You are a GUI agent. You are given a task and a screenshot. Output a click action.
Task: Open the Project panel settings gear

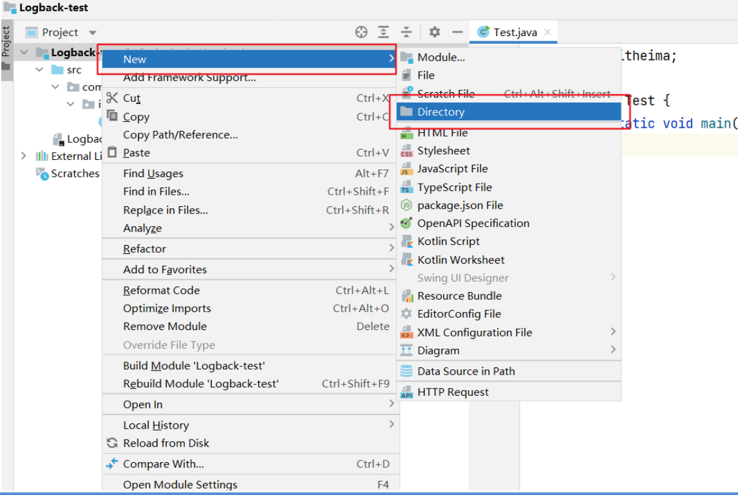click(x=435, y=32)
